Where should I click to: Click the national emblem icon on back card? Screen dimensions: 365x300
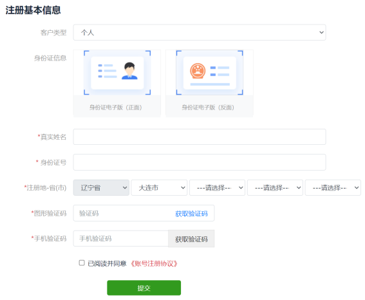pos(198,71)
